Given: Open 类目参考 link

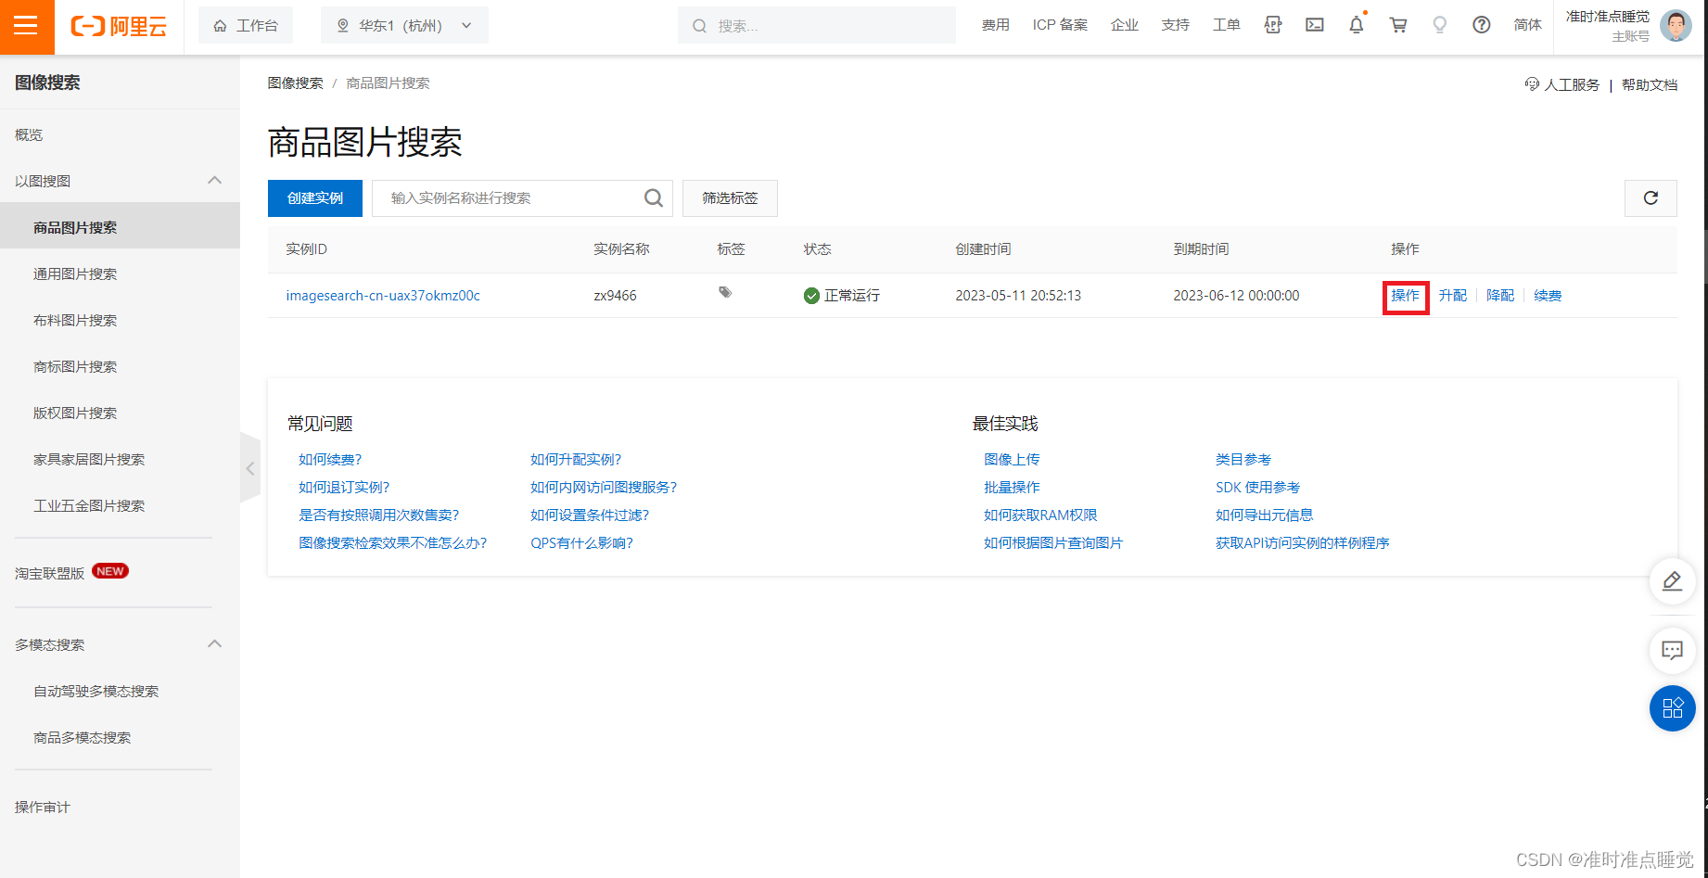Looking at the screenshot, I should coord(1243,459).
